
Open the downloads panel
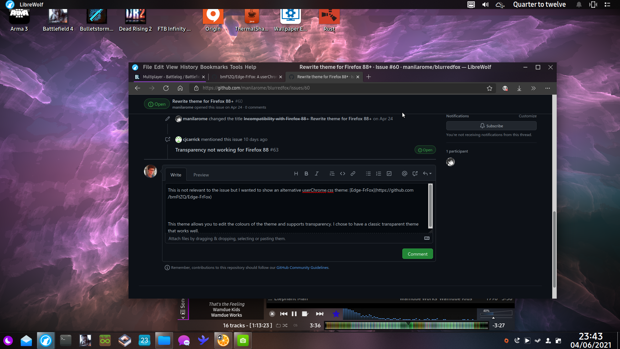pos(519,88)
